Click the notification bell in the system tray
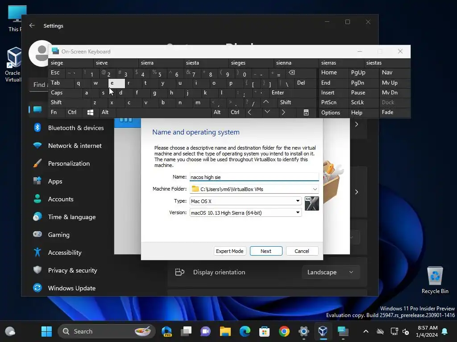Image resolution: width=457 pixels, height=342 pixels. 445,331
